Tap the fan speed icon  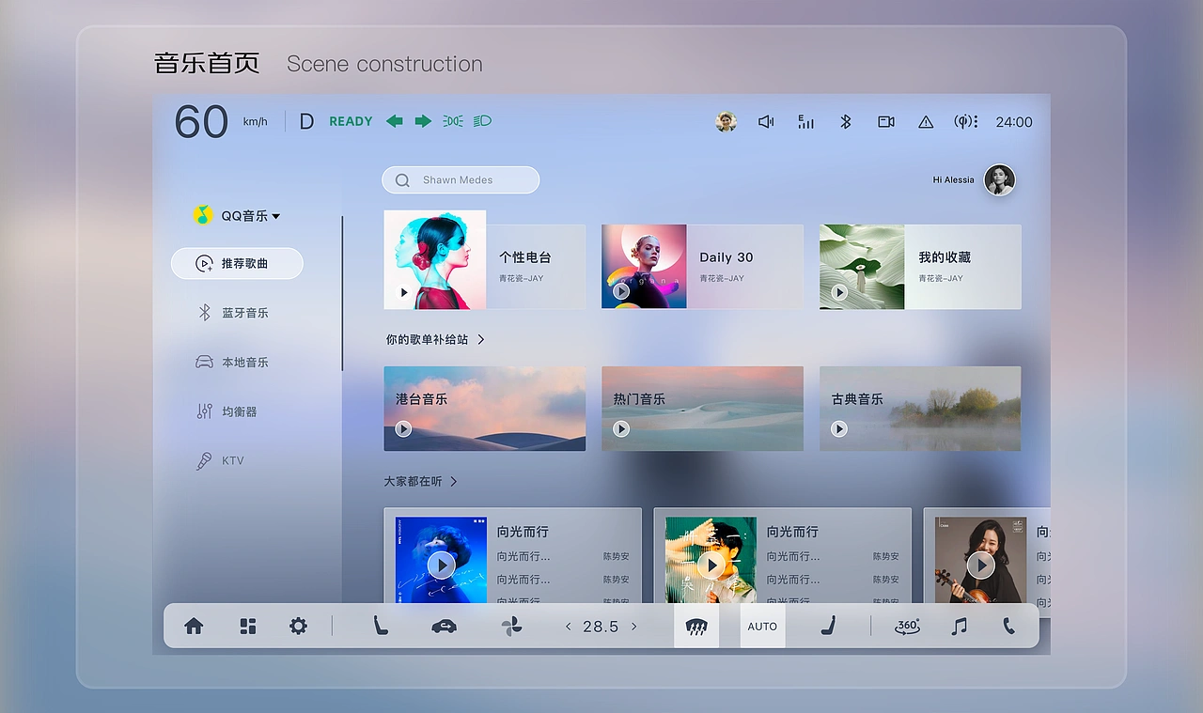pos(511,627)
